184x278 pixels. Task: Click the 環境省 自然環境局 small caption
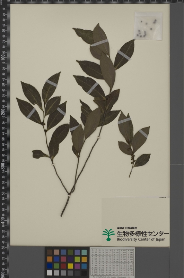click(x=127, y=228)
